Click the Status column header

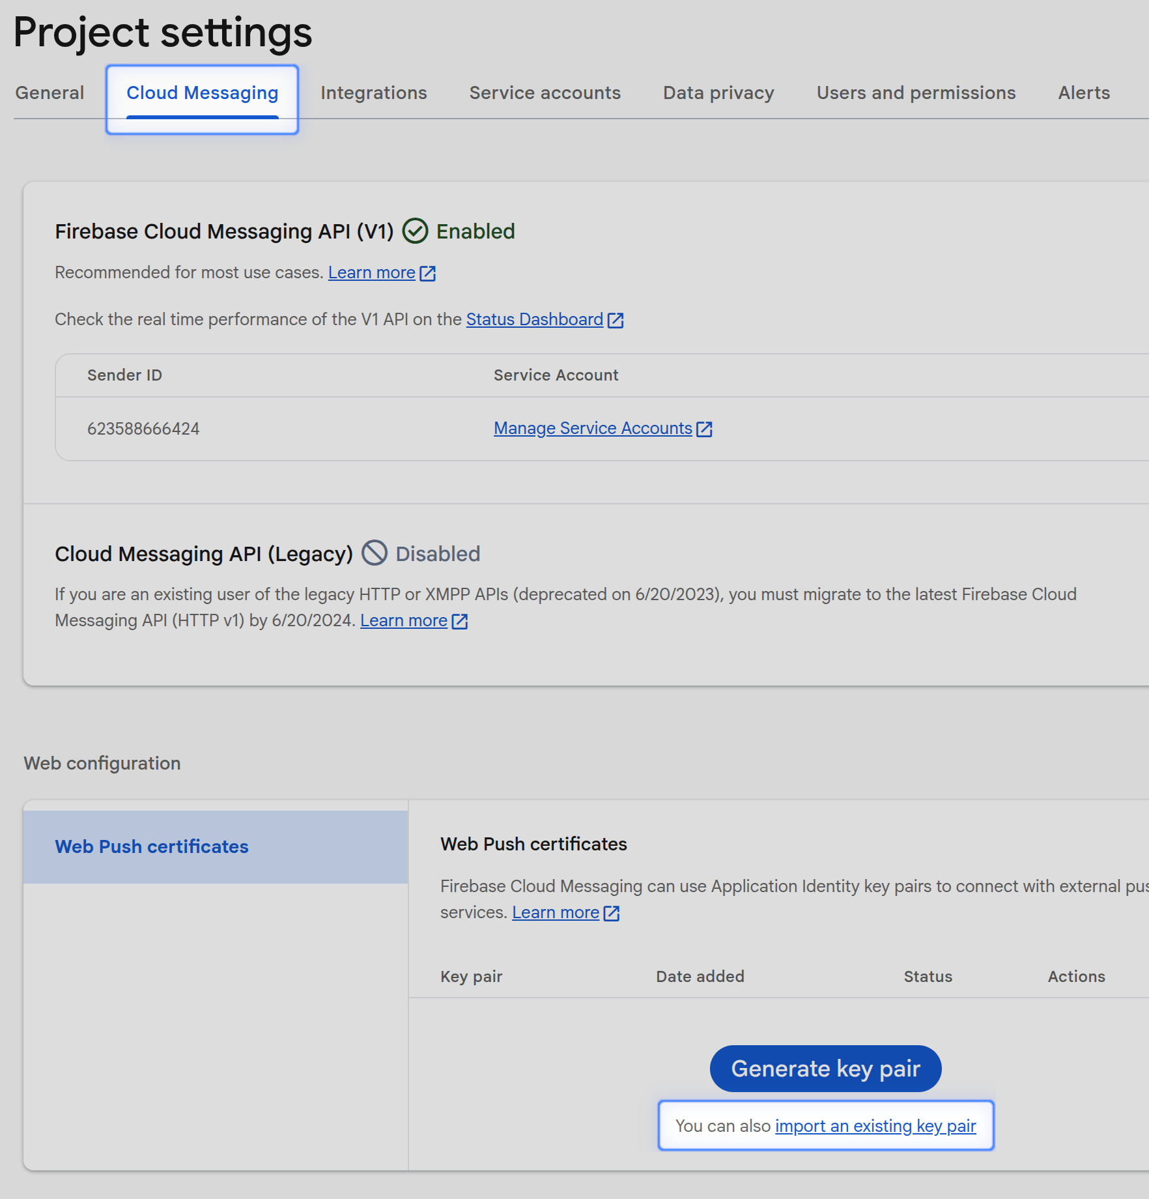click(x=928, y=977)
